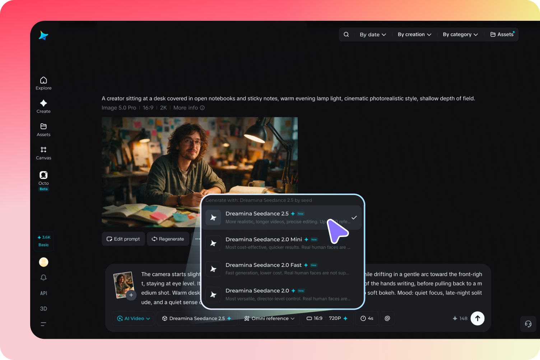
Task: Click the reference image thumbnail in prompt box
Action: point(124,285)
